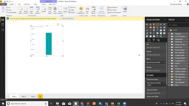Check the Contract field
This screenshot has width=189, height=106.
pyautogui.click(x=172, y=34)
